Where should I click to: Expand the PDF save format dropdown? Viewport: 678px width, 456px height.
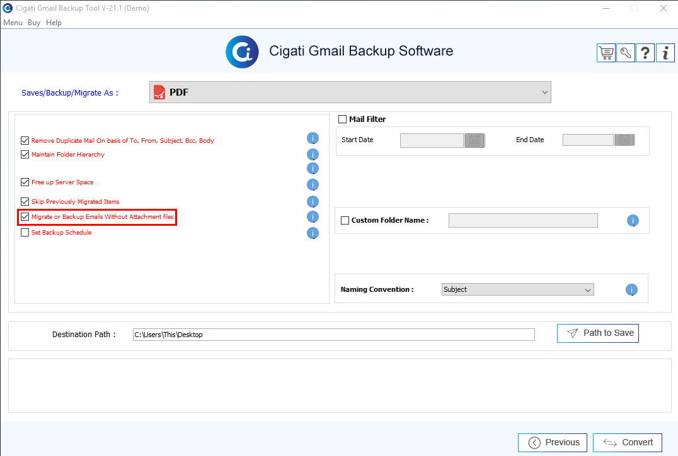[350, 92]
